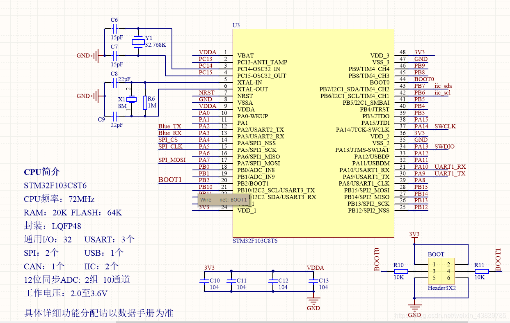Viewport: 510px width, 323px height.
Task: Click the SWDIO net label
Action: click(445, 147)
